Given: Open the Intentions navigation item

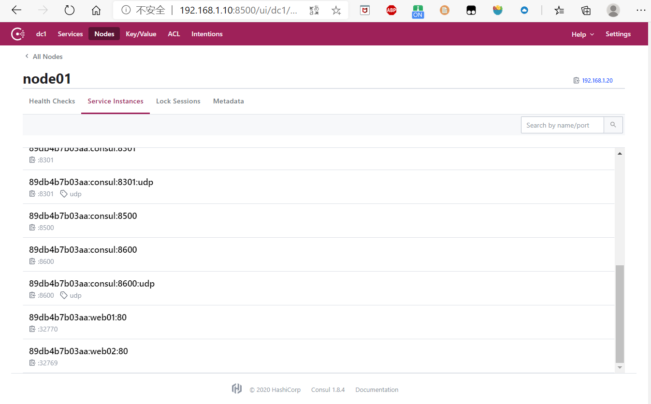Looking at the screenshot, I should click(x=207, y=34).
